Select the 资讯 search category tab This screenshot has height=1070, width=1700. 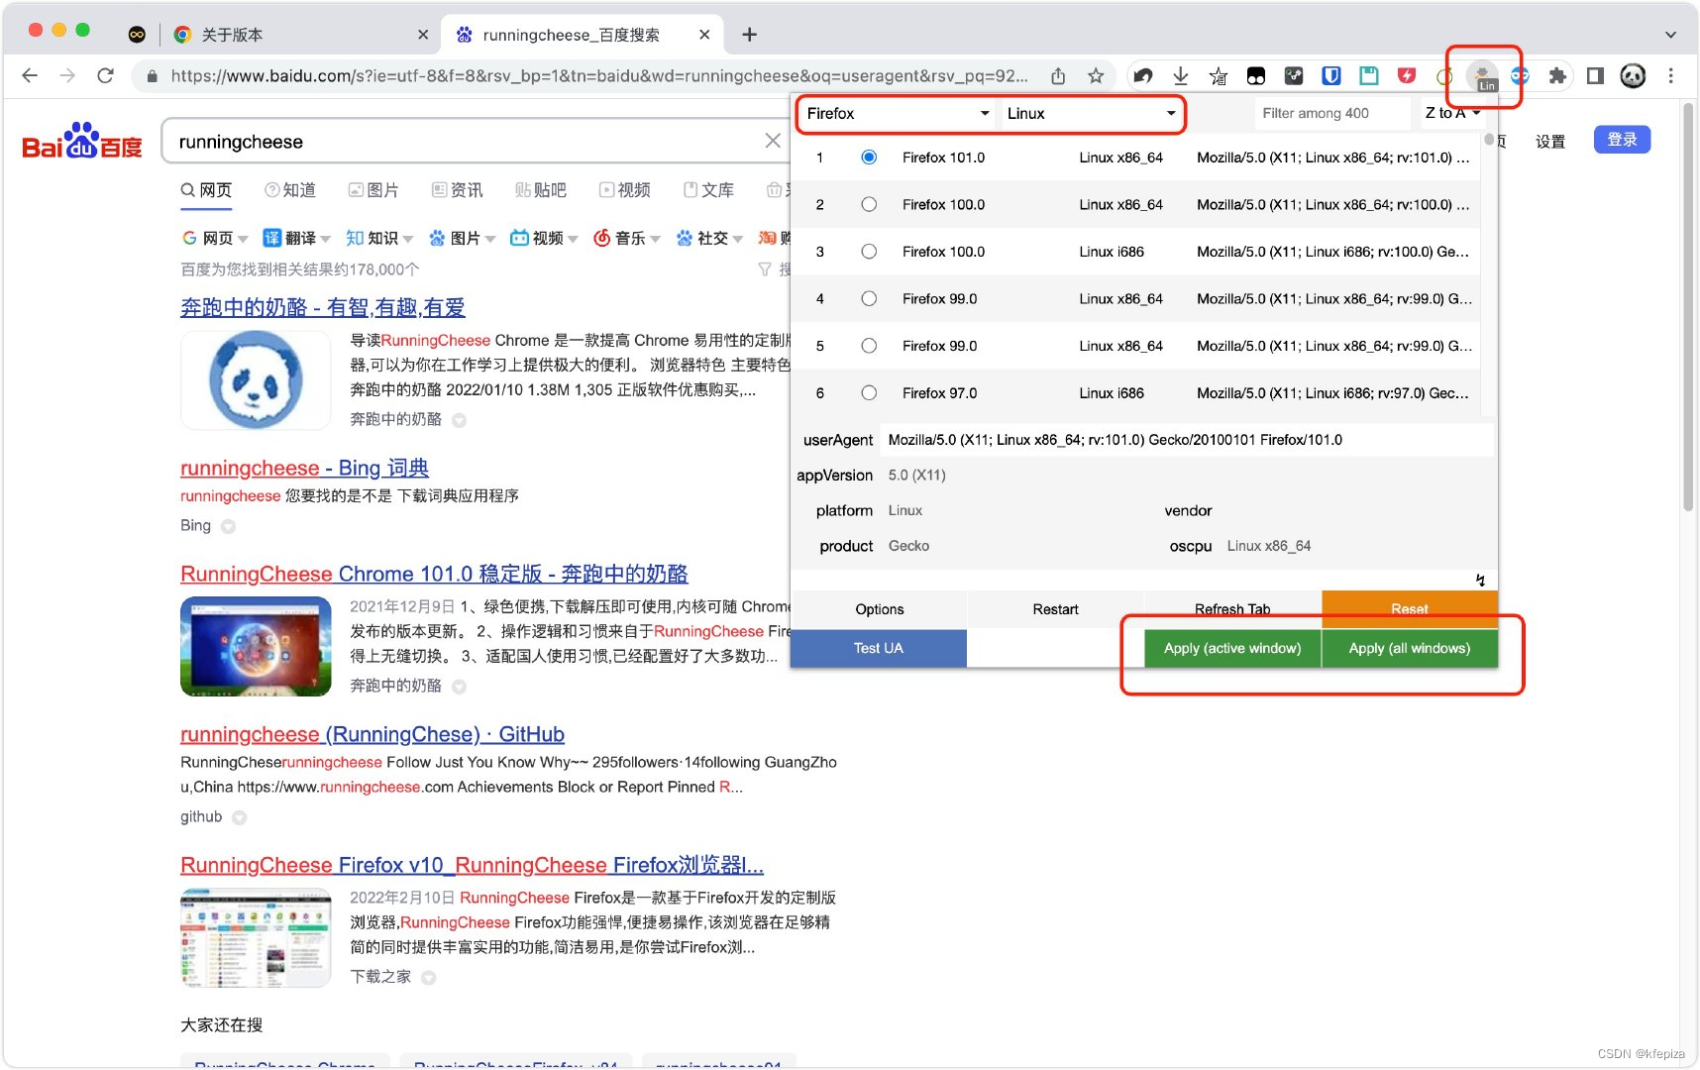tap(458, 190)
